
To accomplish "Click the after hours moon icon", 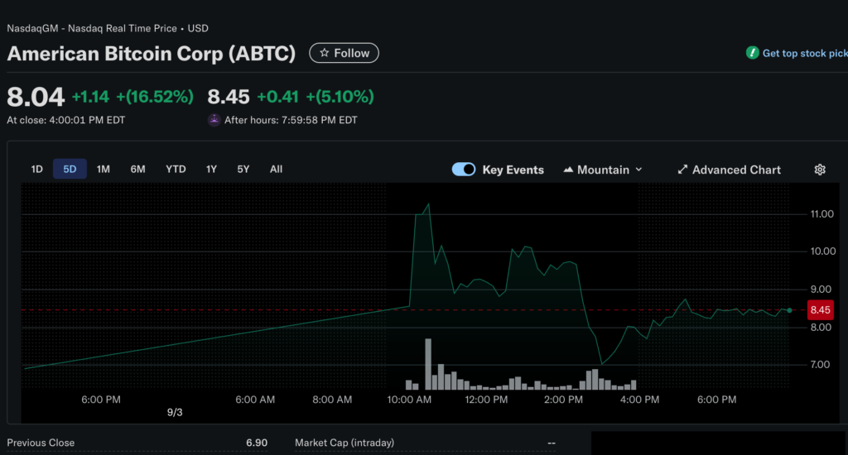I will (x=214, y=120).
